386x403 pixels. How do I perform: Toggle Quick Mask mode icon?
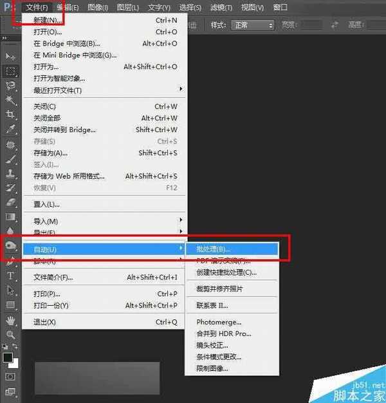10,376
